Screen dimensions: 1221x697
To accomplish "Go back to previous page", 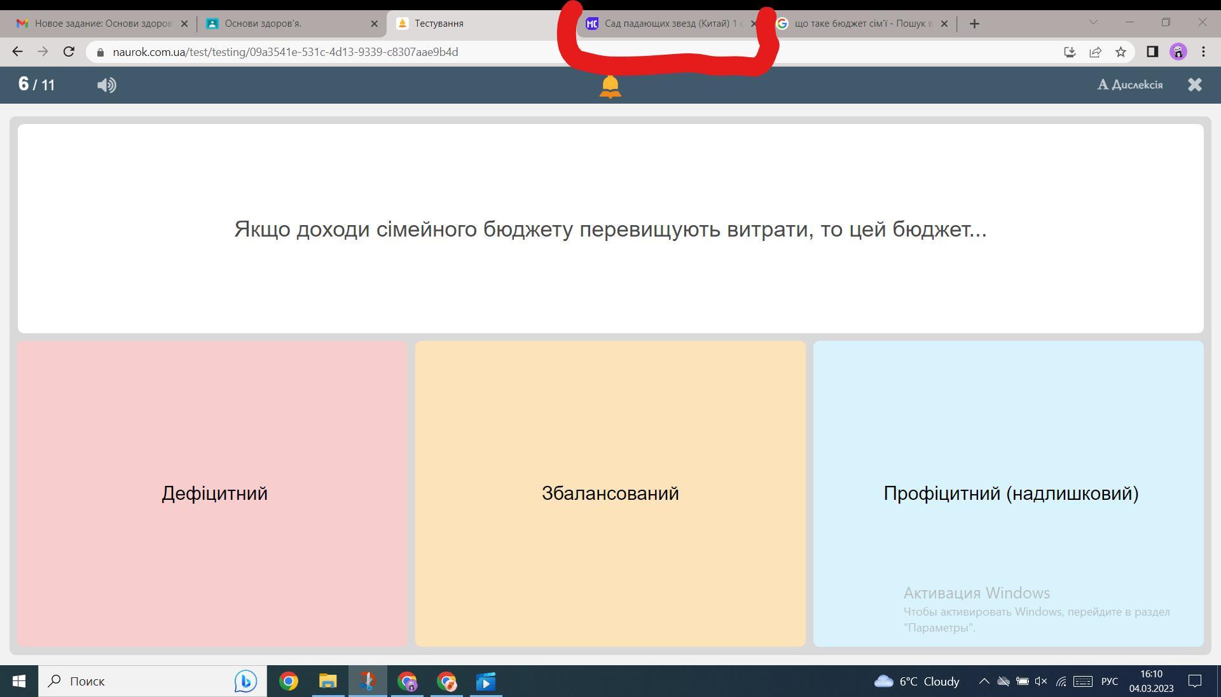I will point(17,52).
